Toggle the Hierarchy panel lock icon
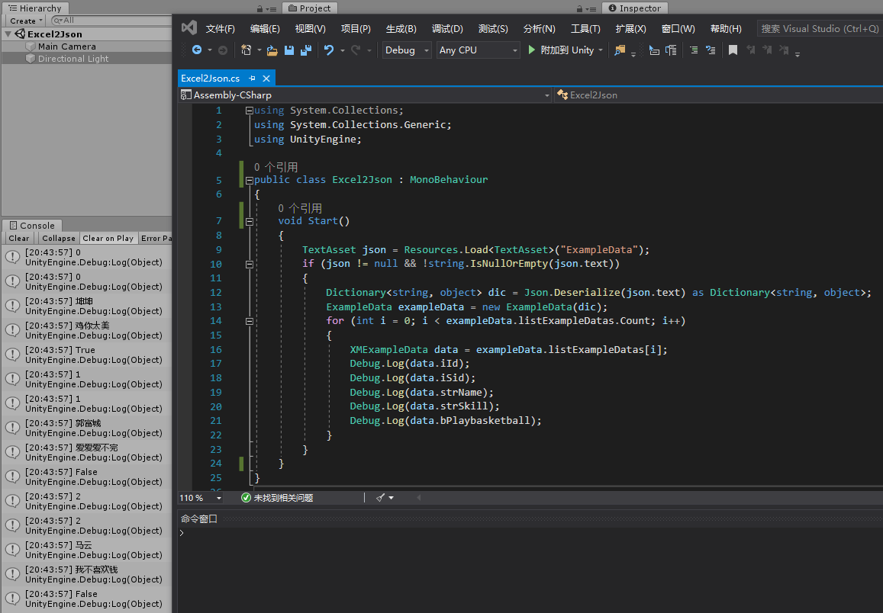883x613 pixels. click(260, 8)
